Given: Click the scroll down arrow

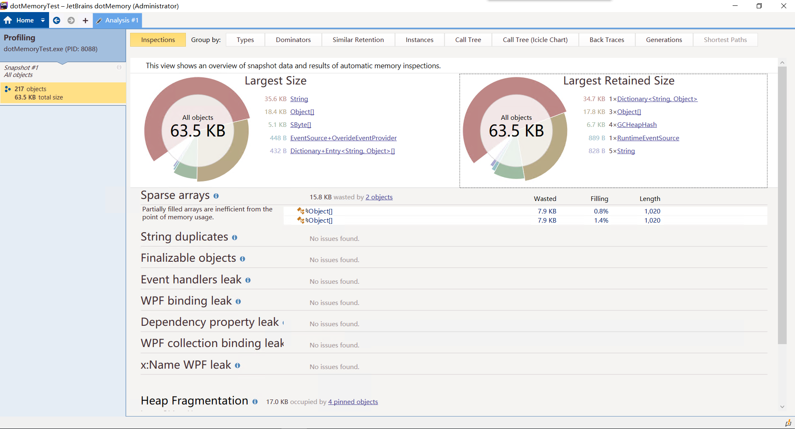Looking at the screenshot, I should [x=782, y=407].
